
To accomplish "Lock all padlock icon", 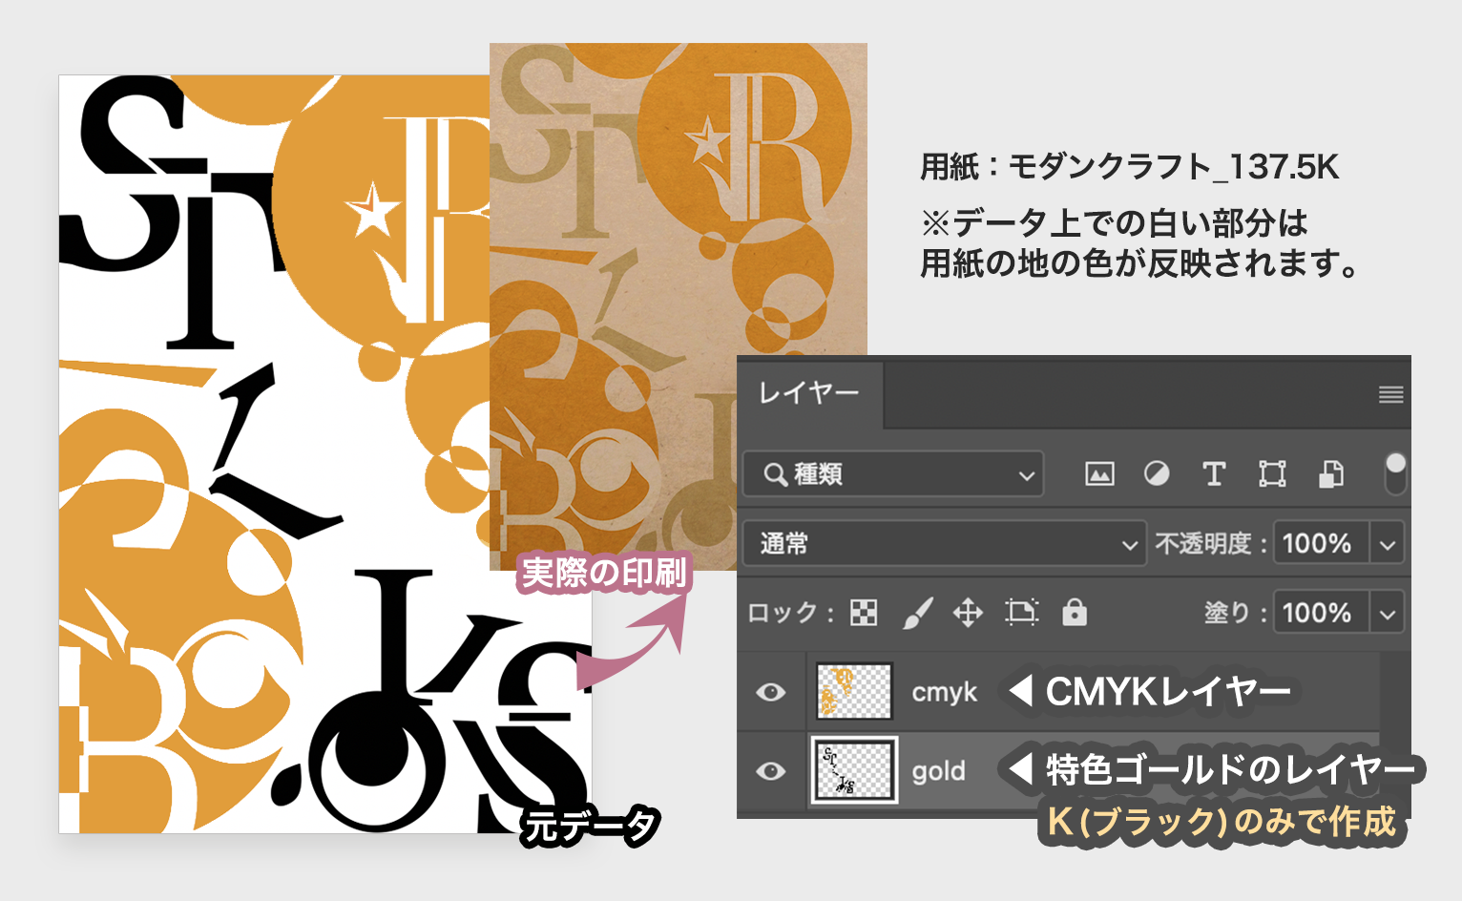I will (x=1075, y=612).
